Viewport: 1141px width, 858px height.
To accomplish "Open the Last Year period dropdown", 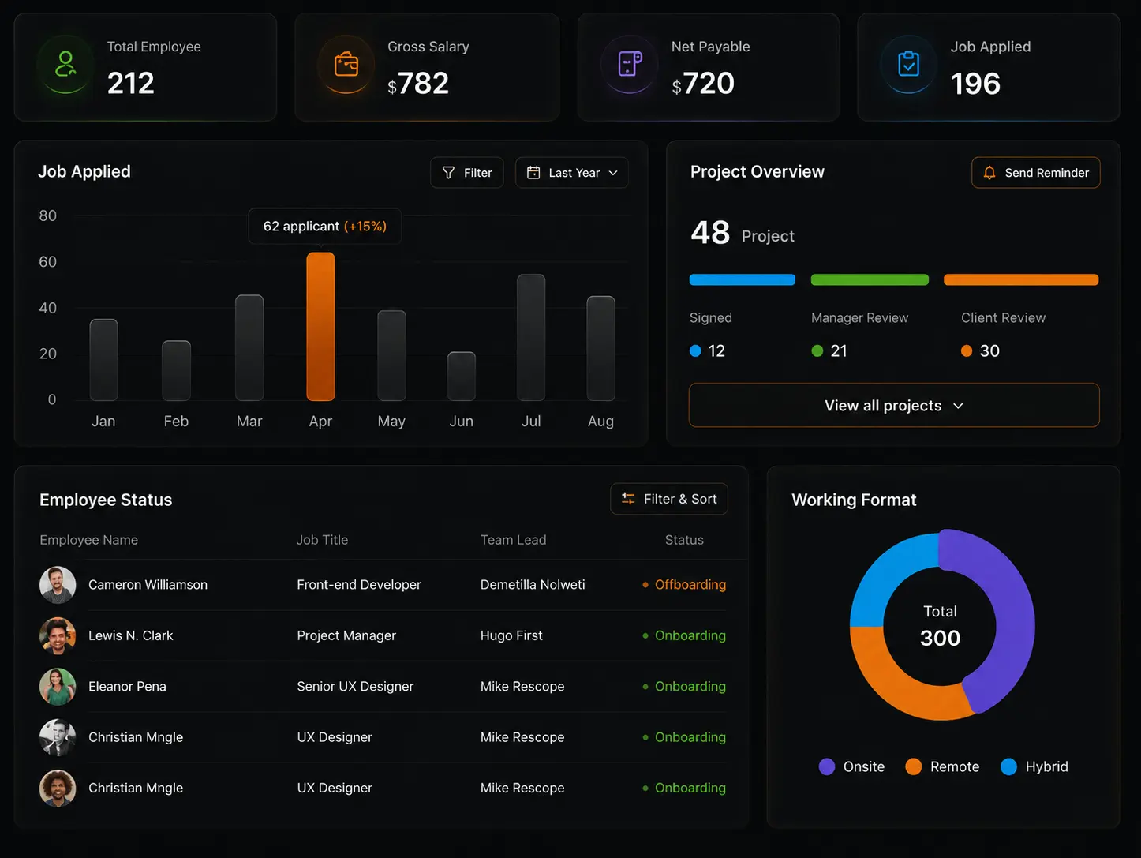I will pyautogui.click(x=572, y=173).
